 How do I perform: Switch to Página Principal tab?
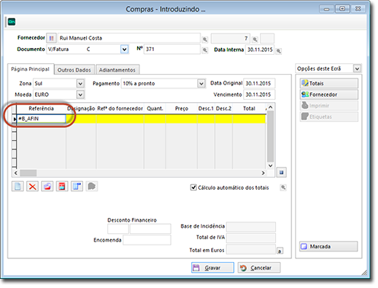[x=30, y=69]
